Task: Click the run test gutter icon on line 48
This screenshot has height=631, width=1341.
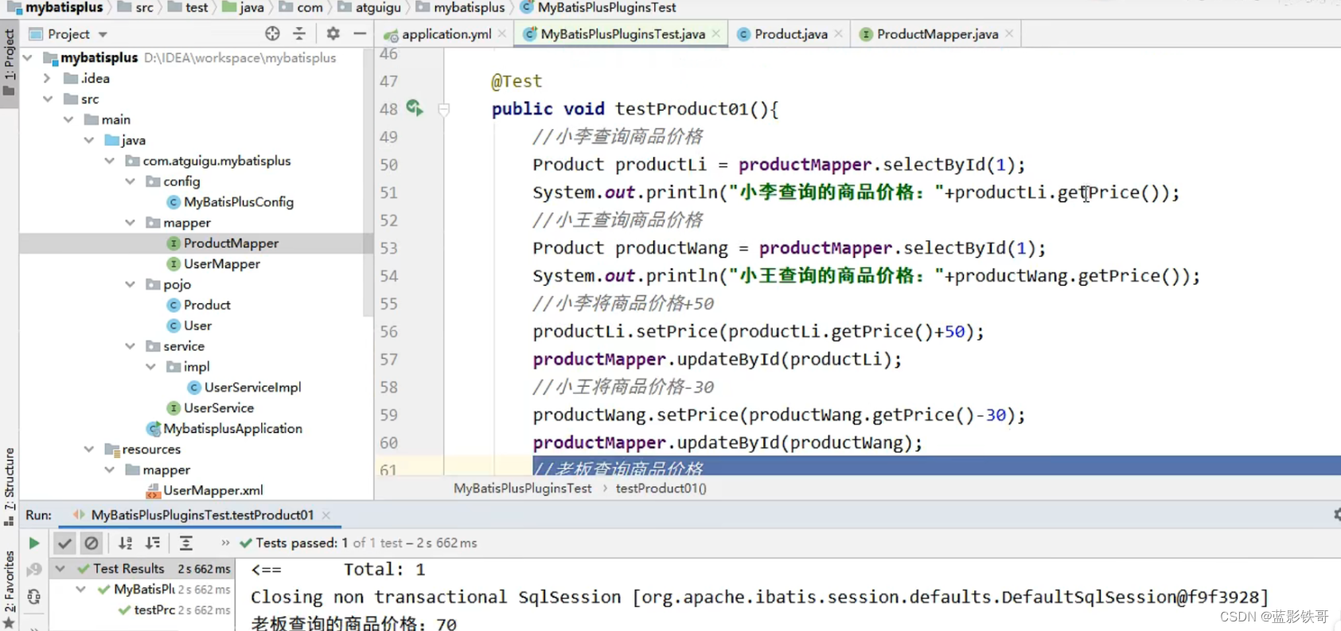Action: (415, 107)
